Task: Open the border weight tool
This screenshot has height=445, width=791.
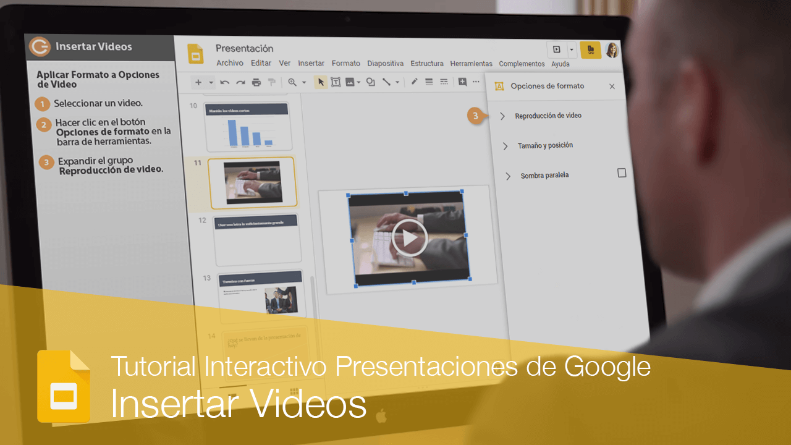Action: click(x=429, y=82)
